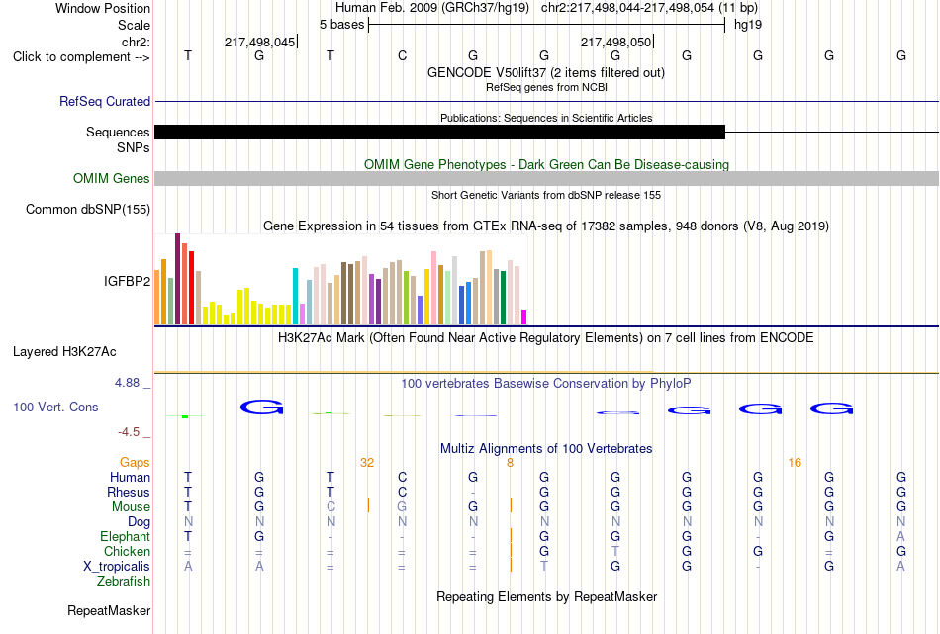Click '100 vertebrates Basewise Conservation by PhyloP' title
Viewport: 940px width, 634px height.
click(545, 384)
